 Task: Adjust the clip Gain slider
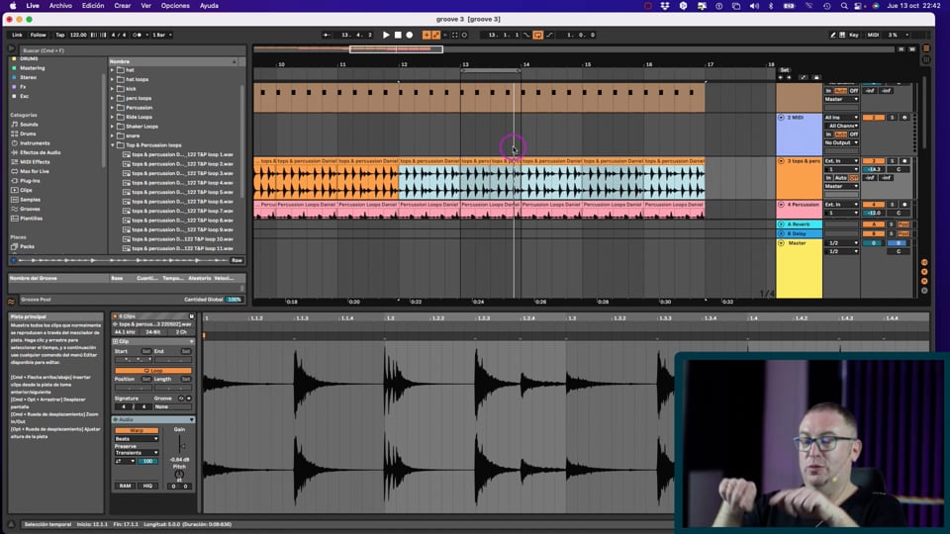coord(182,446)
